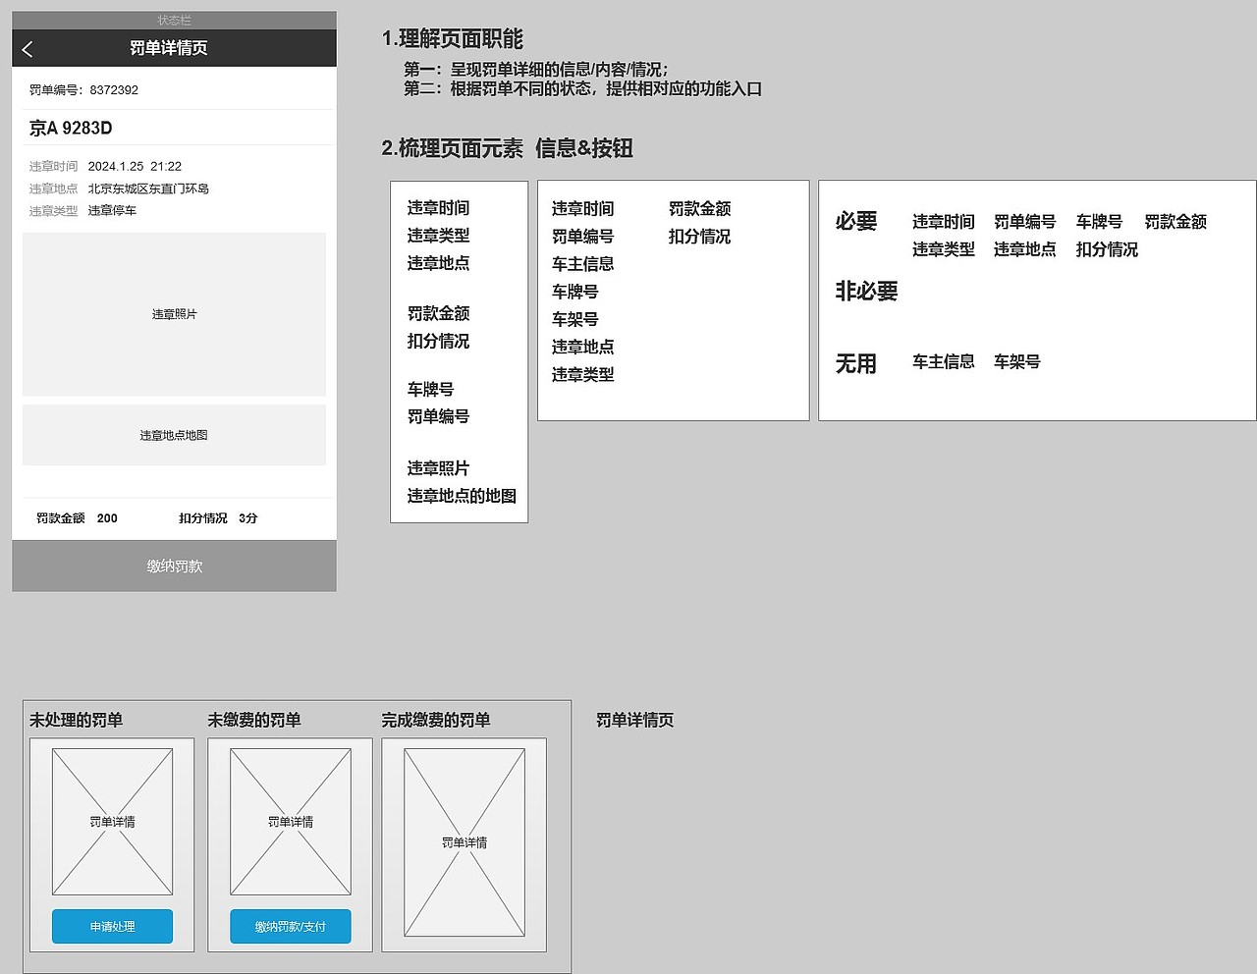Click the 无用 category label

pyautogui.click(x=855, y=363)
